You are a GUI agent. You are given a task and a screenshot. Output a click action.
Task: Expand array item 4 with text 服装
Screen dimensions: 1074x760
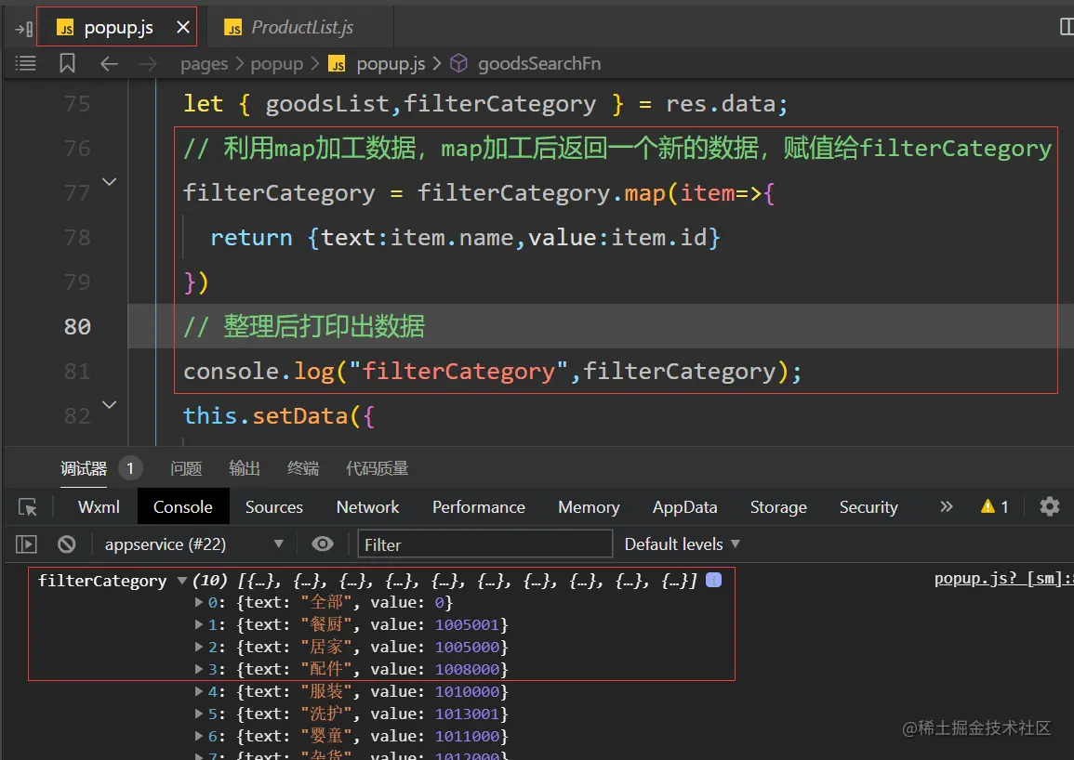point(199,691)
